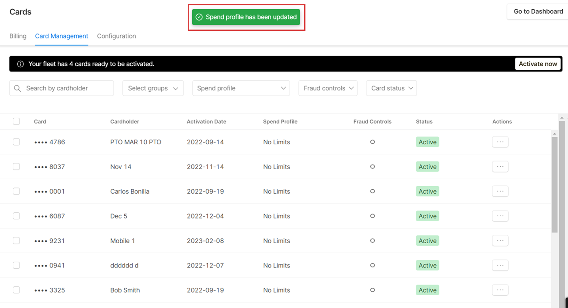Open actions menu for Dec 5 card
This screenshot has height=308, width=568.
(500, 216)
